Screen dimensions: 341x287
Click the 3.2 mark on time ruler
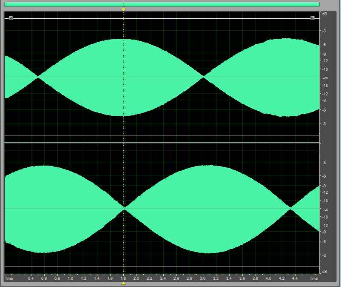pyautogui.click(x=216, y=278)
